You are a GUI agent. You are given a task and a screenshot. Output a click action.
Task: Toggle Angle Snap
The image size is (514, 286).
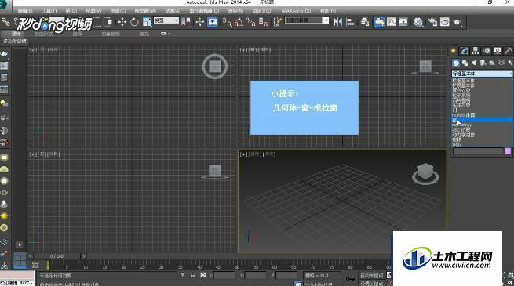coord(239,22)
